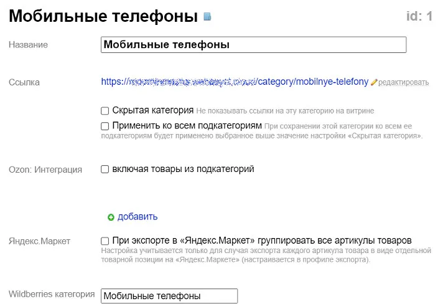The height and width of the screenshot is (306, 443).
Task: Click the добавить link
Action: click(138, 217)
